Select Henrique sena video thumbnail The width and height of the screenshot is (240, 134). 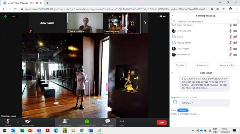(x=122, y=23)
